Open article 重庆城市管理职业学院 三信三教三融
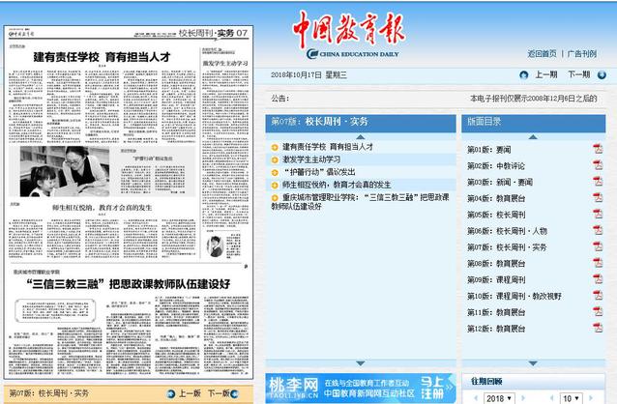The height and width of the screenshot is (404, 617). tap(360, 201)
